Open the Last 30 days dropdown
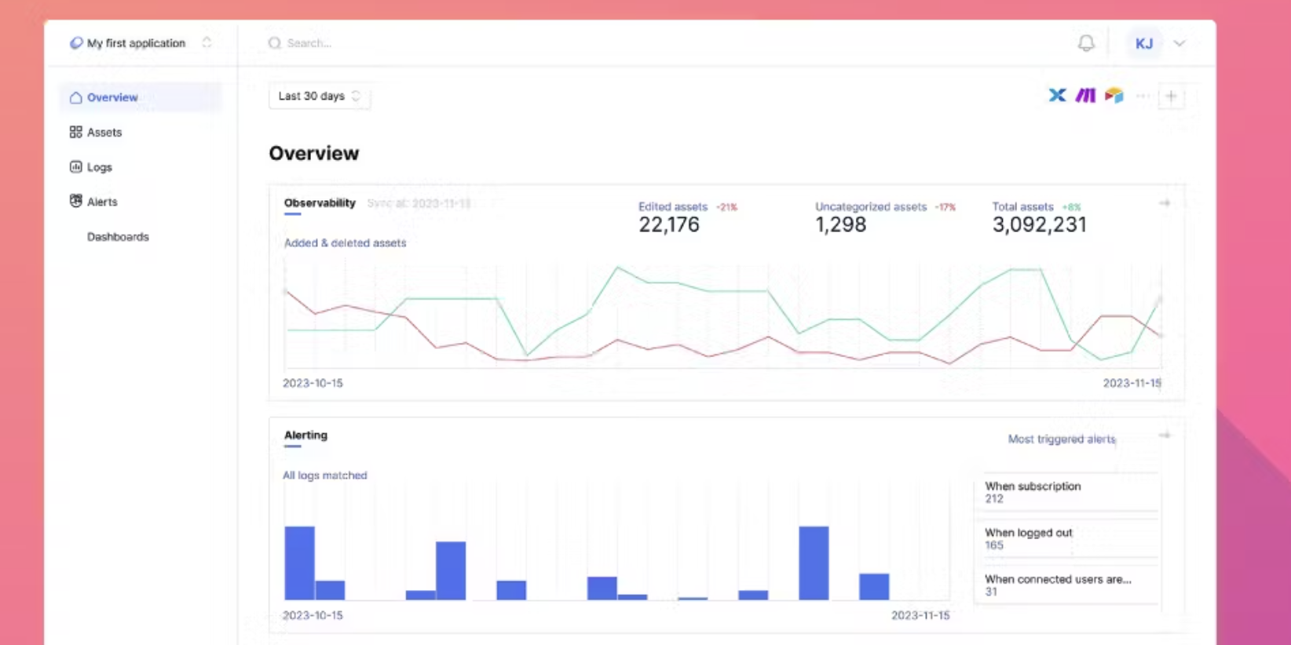The height and width of the screenshot is (645, 1291). [x=320, y=97]
